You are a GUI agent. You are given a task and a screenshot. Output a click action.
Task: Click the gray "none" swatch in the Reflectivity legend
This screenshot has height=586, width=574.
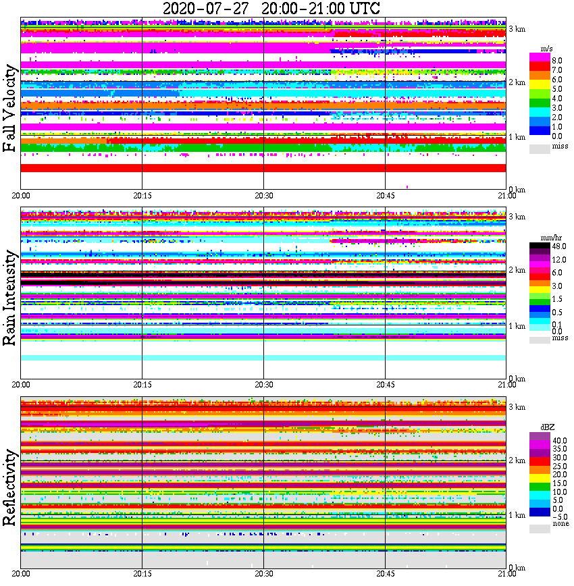click(540, 529)
